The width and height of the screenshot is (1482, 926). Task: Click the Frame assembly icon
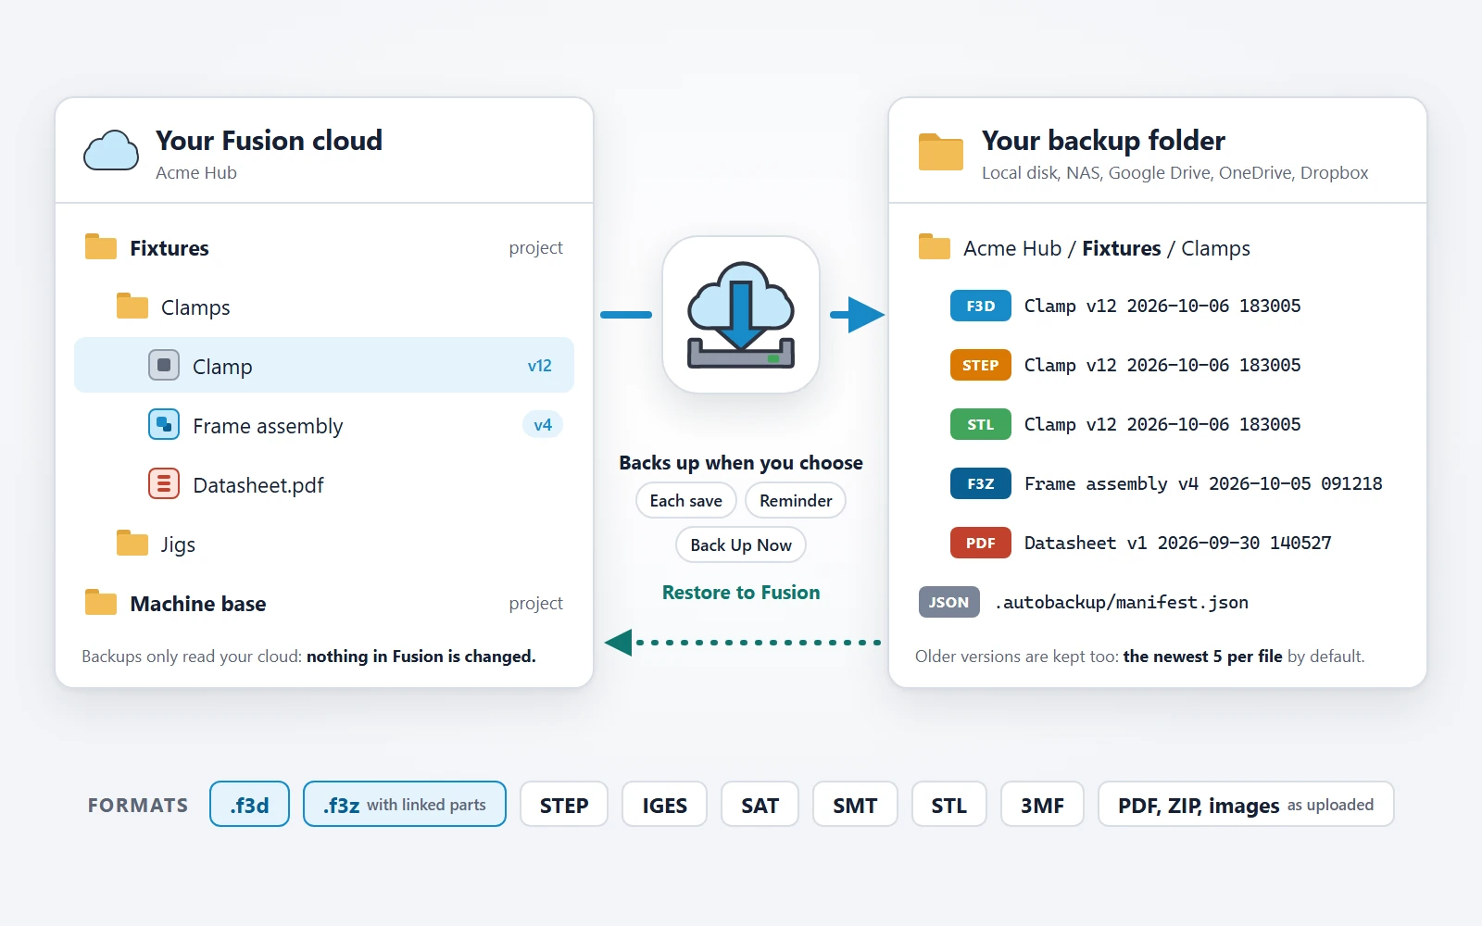164,424
